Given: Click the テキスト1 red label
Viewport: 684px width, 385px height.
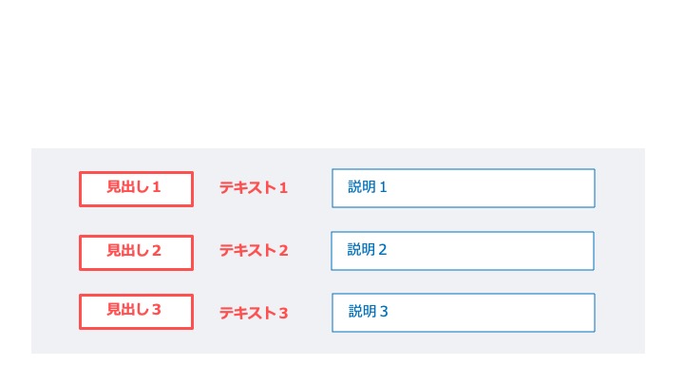Looking at the screenshot, I should [253, 187].
